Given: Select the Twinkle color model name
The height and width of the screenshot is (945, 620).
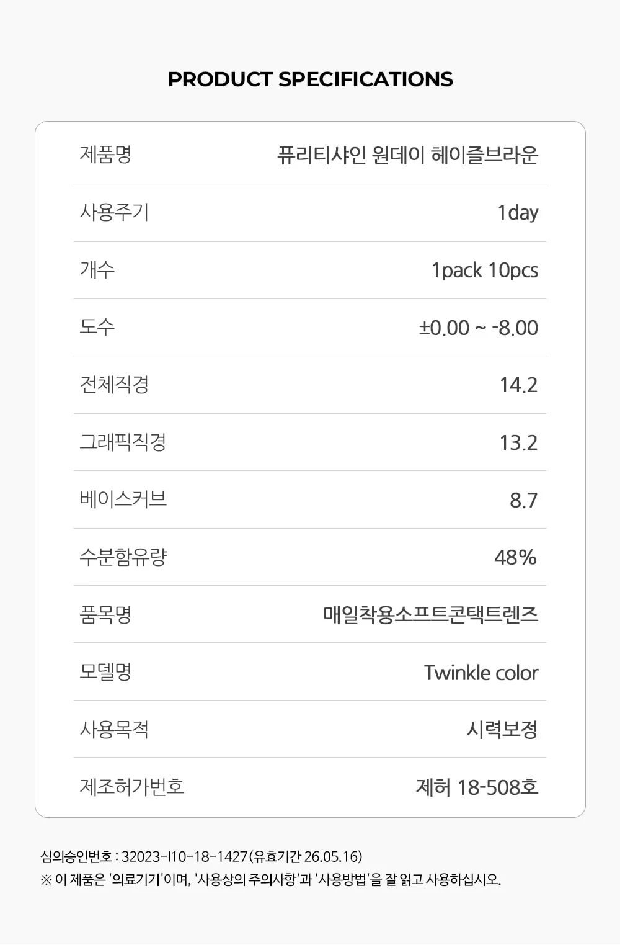Looking at the screenshot, I should tap(481, 672).
